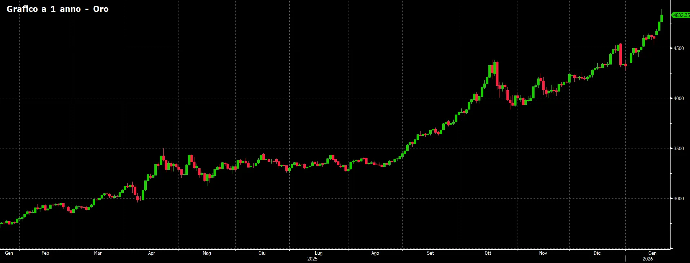This screenshot has height=263, width=690.
Task: Select the 3500 price axis label
Action: (x=678, y=148)
